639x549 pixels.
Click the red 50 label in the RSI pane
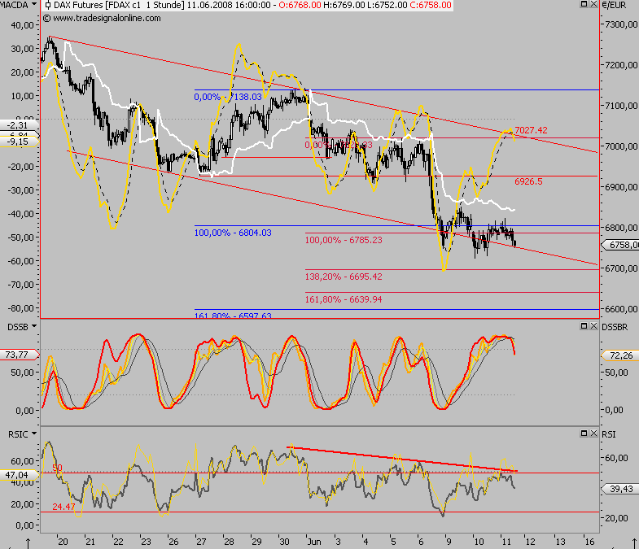(57, 468)
